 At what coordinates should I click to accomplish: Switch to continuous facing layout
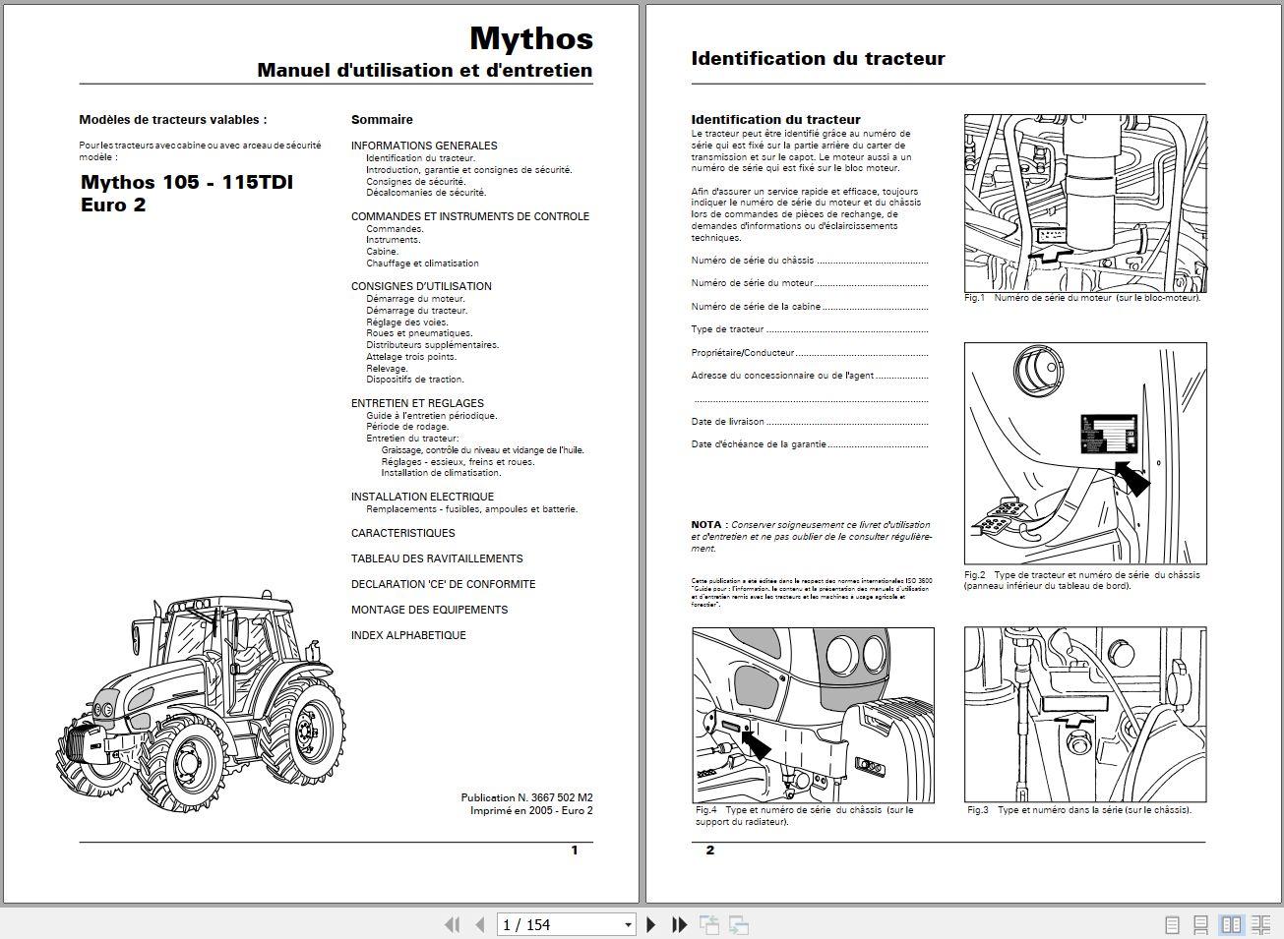[x=1260, y=925]
